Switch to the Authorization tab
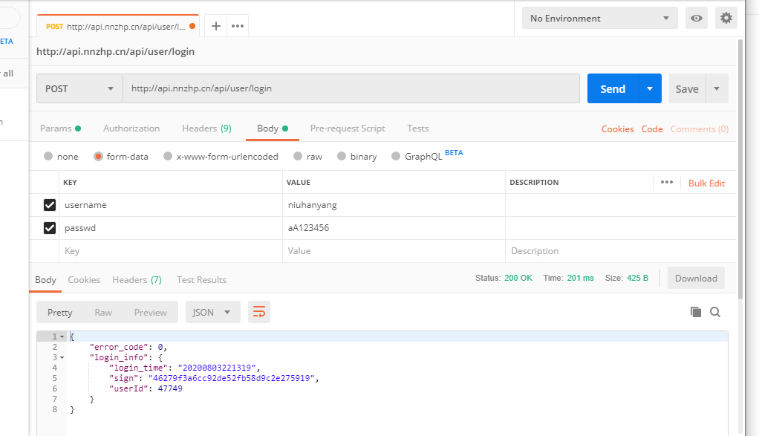This screenshot has width=759, height=436. [x=131, y=128]
